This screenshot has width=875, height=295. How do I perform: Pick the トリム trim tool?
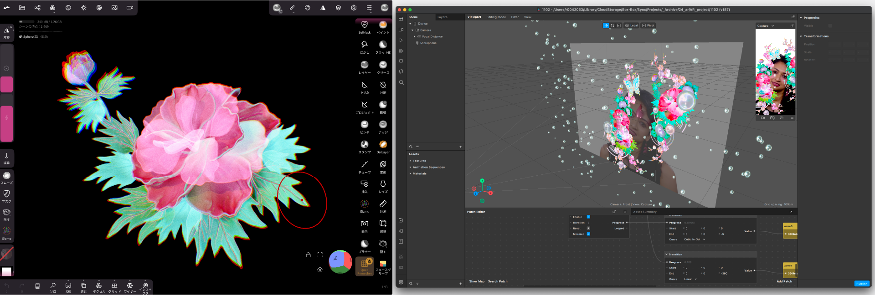pos(365,86)
